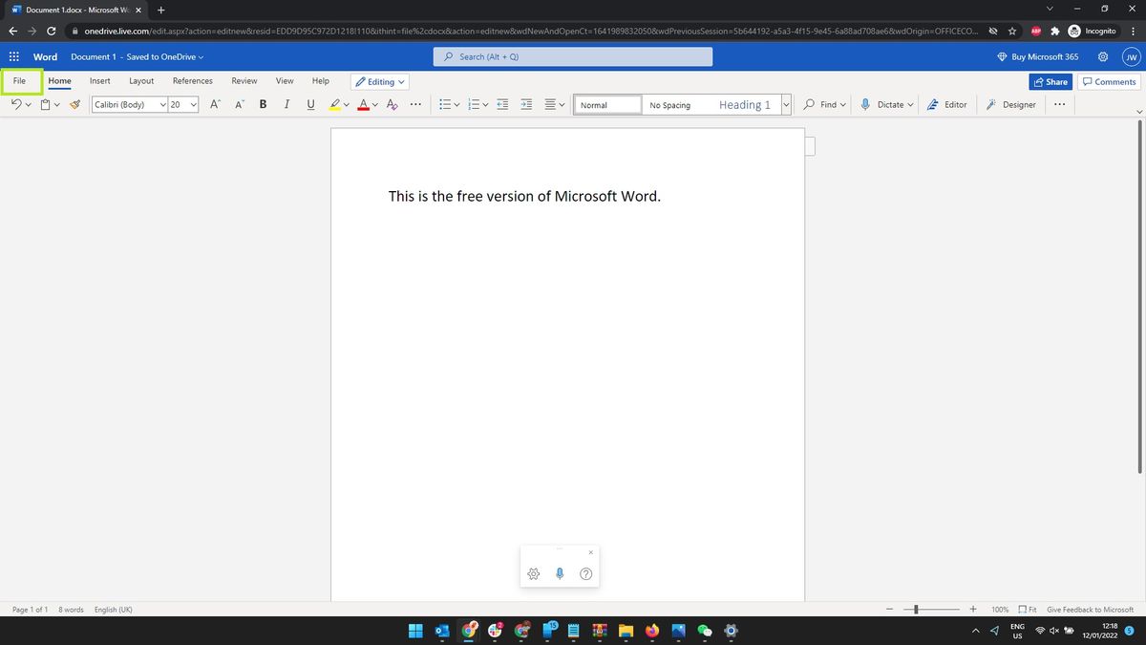Open the Office app launcher grid

[14, 56]
